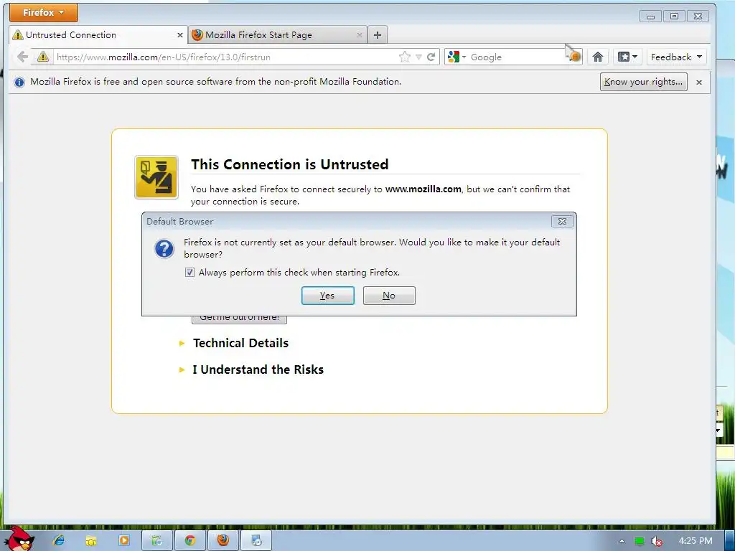This screenshot has width=735, height=551.
Task: Reload the current page
Action: [431, 57]
